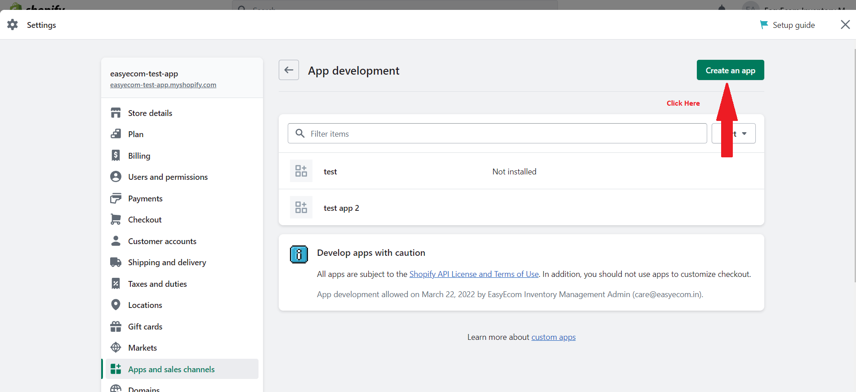Click the Setup guide flag icon
This screenshot has width=856, height=392.
pos(763,25)
